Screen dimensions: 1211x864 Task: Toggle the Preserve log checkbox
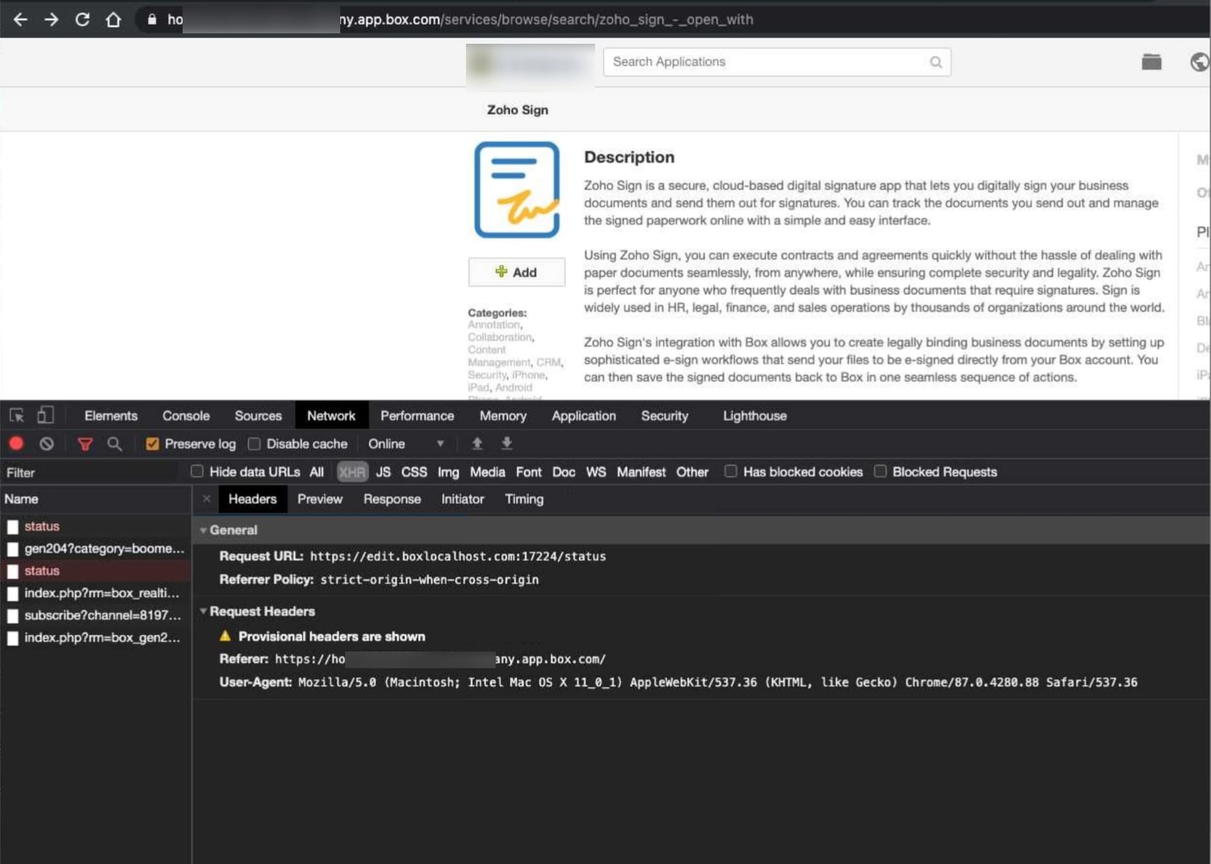pos(153,444)
